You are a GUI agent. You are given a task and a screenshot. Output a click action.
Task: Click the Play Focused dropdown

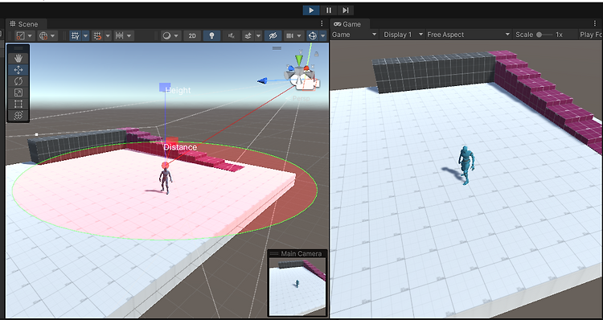tap(590, 35)
